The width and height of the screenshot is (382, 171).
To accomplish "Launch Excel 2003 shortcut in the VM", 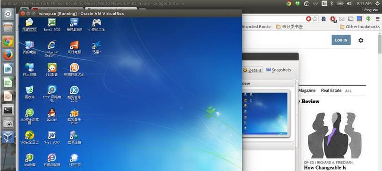I will 51,25.
